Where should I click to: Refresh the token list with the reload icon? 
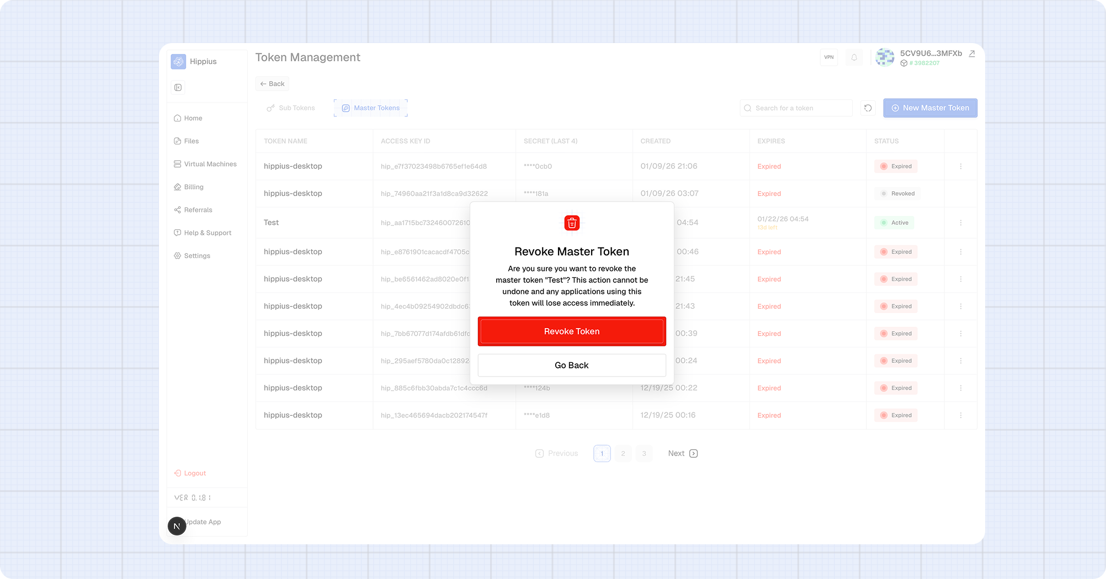tap(868, 108)
